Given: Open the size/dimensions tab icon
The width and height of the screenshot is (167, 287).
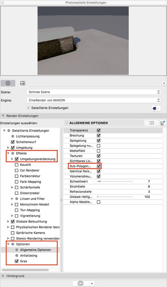Looking at the screenshot, I should [22, 83].
